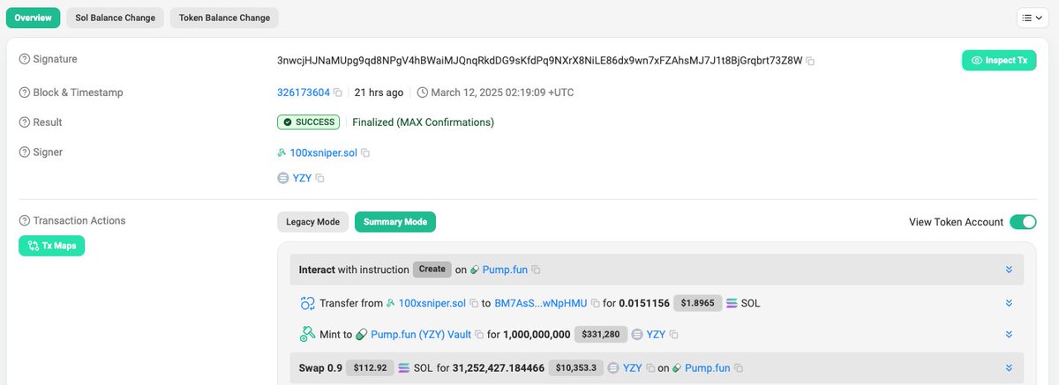Click the YZY token icon in Swap row
The image size is (1059, 385).
pos(613,367)
